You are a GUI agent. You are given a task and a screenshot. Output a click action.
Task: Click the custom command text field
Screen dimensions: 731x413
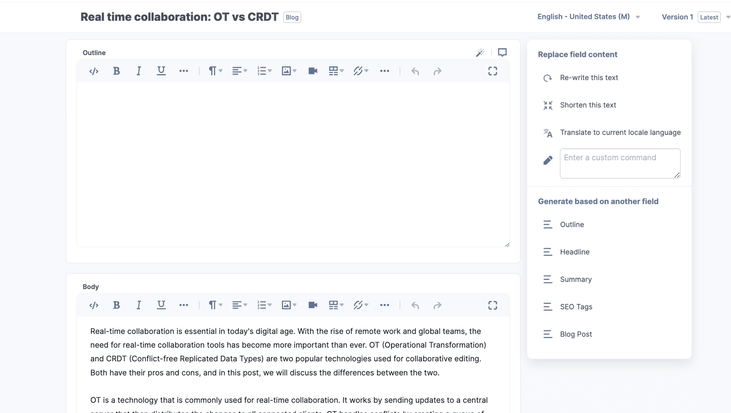click(620, 163)
